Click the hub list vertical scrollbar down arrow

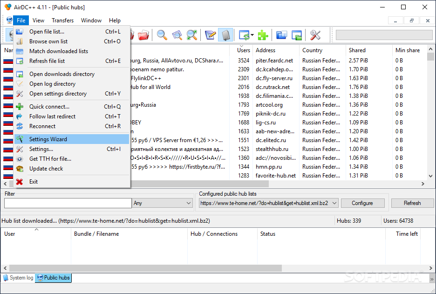430,176
